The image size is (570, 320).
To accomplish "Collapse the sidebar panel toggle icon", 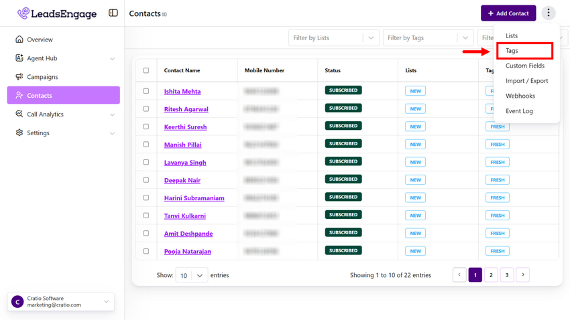I will click(113, 13).
